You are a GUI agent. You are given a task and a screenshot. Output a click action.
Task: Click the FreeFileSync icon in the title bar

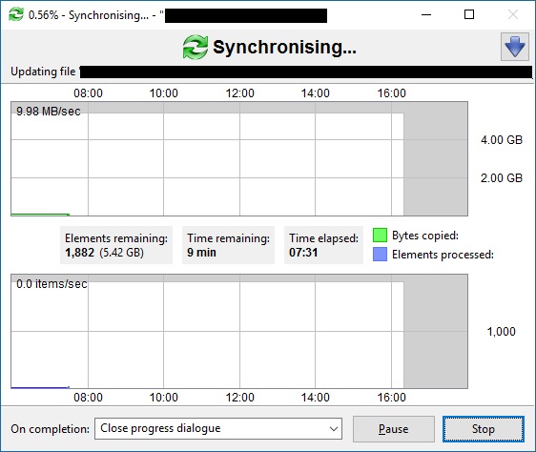click(16, 14)
